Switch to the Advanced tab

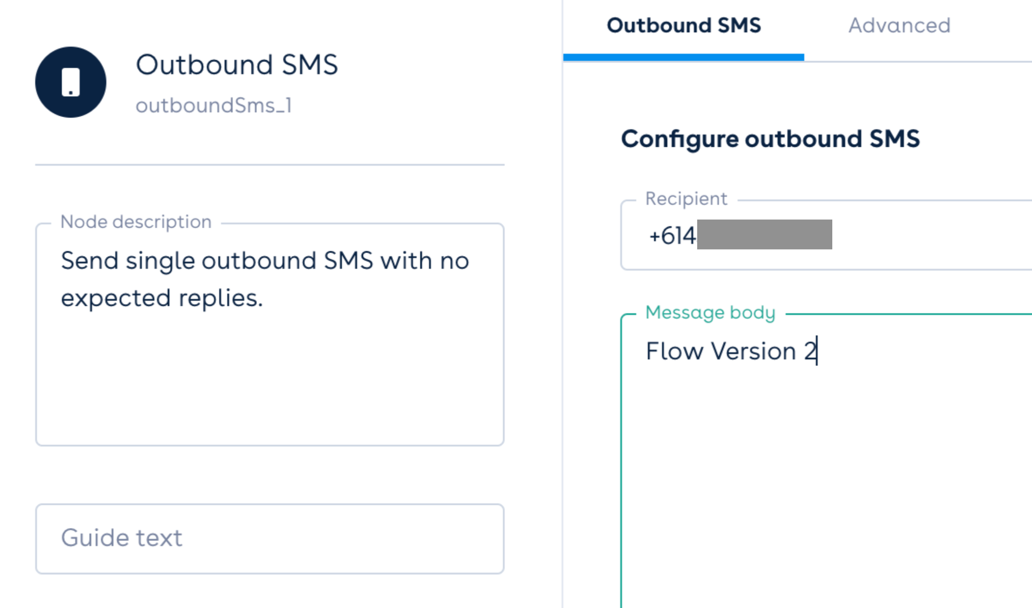[x=899, y=25]
